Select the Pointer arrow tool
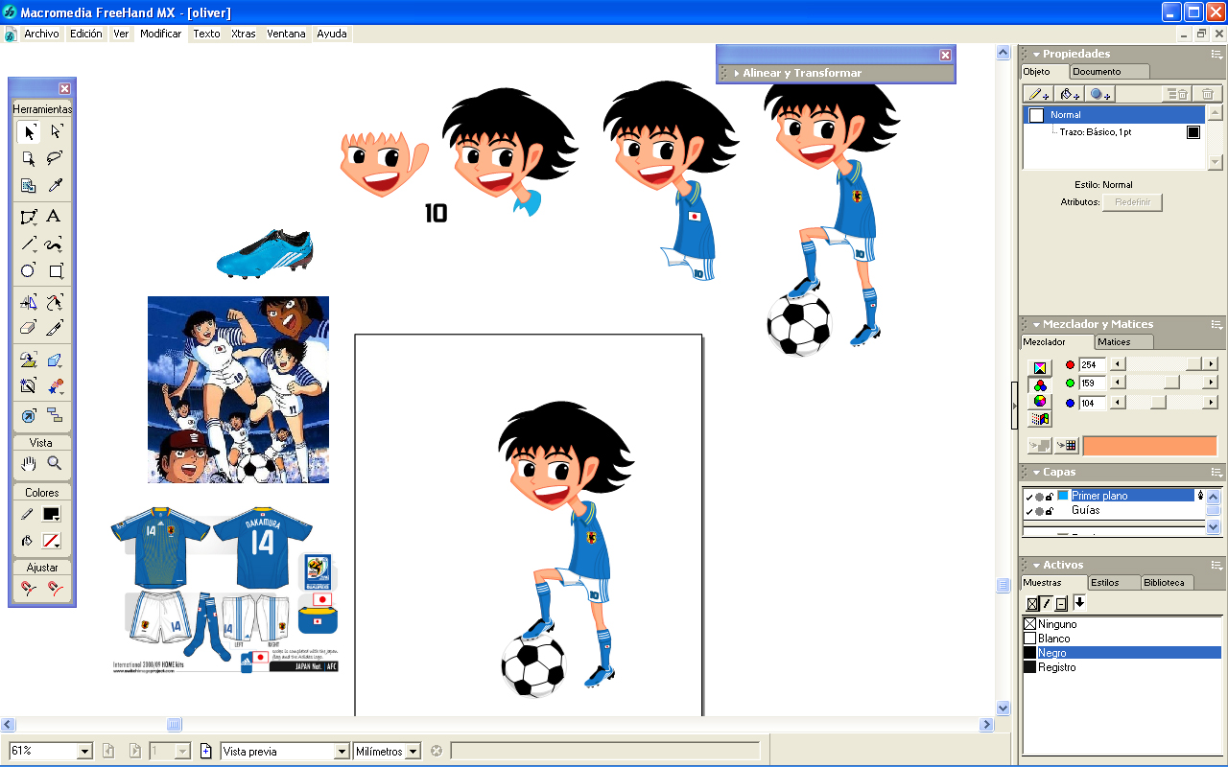The image size is (1228, 767). (x=29, y=132)
